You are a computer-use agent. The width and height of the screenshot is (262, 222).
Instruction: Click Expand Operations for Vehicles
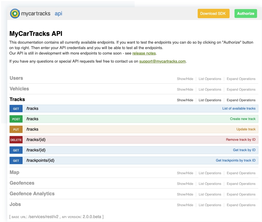pos(241,90)
